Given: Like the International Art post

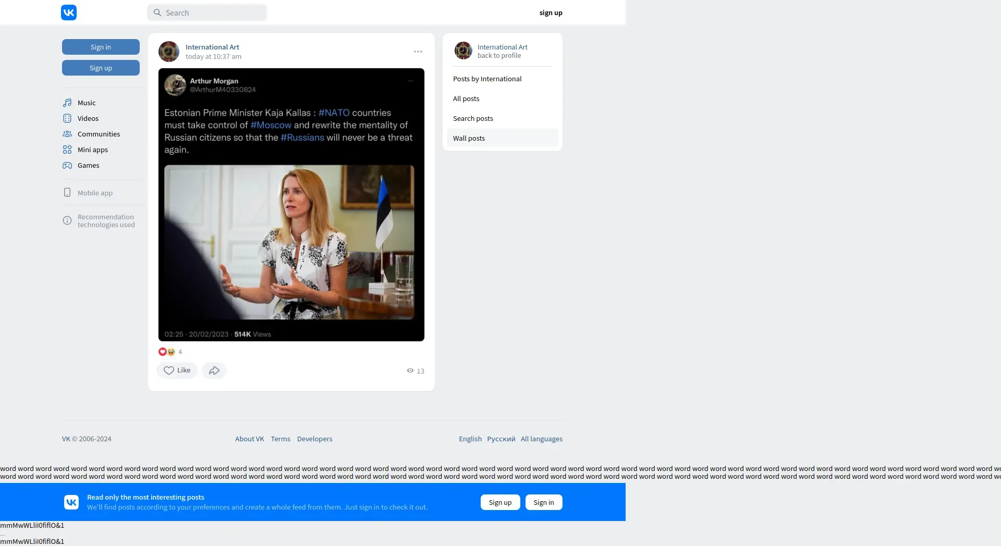Looking at the screenshot, I should pos(177,370).
